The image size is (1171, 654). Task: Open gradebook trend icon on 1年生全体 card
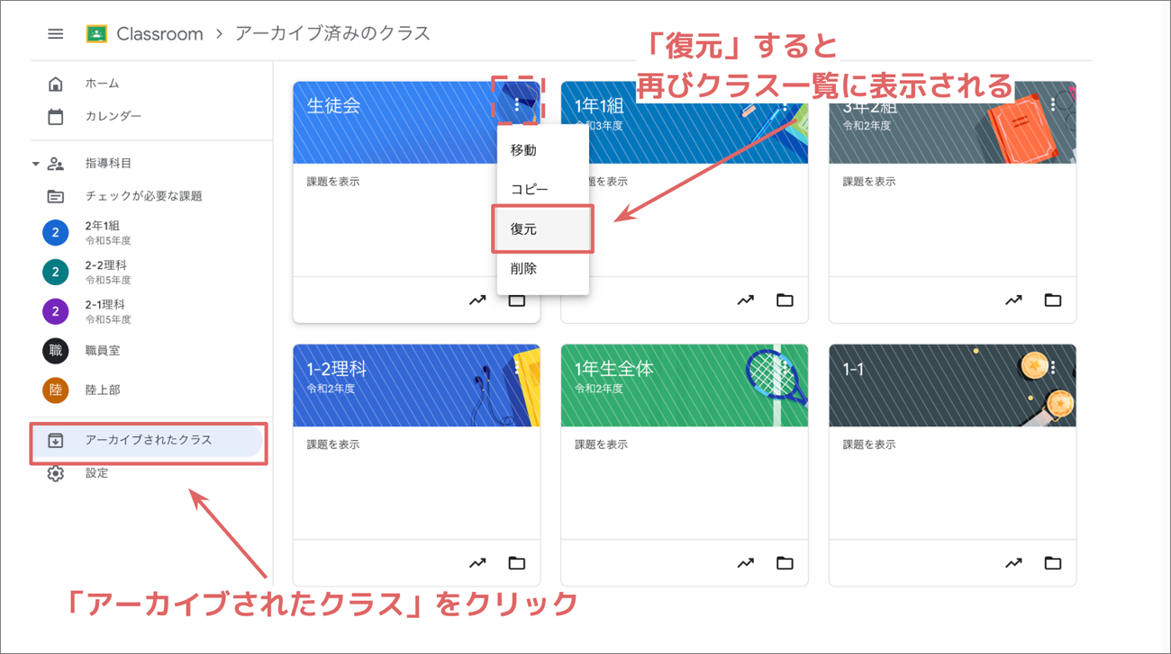tap(746, 563)
